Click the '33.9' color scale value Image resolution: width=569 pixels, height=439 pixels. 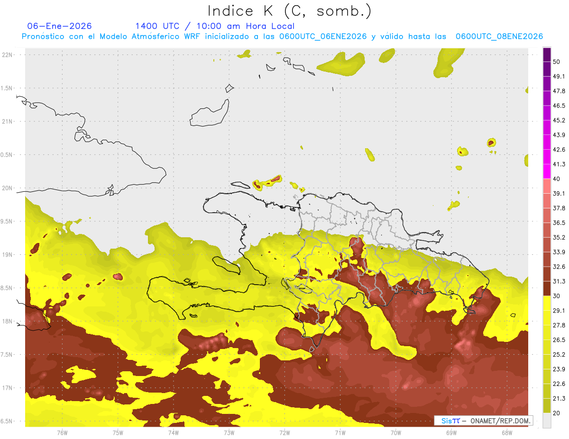(x=559, y=252)
